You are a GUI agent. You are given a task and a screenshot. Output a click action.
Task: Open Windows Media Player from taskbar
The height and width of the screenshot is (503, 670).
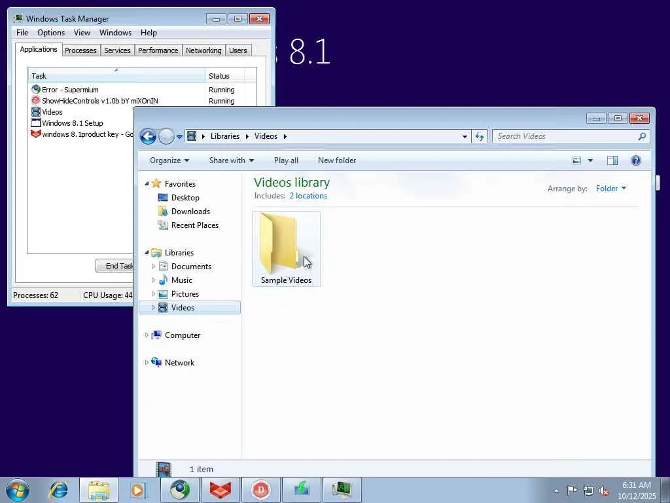click(x=138, y=490)
